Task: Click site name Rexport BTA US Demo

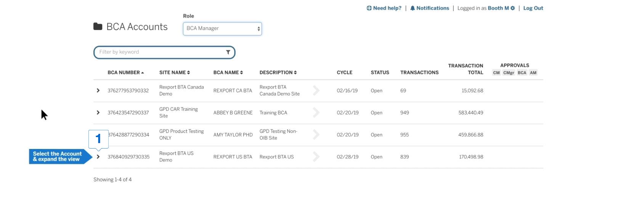Action: [177, 157]
